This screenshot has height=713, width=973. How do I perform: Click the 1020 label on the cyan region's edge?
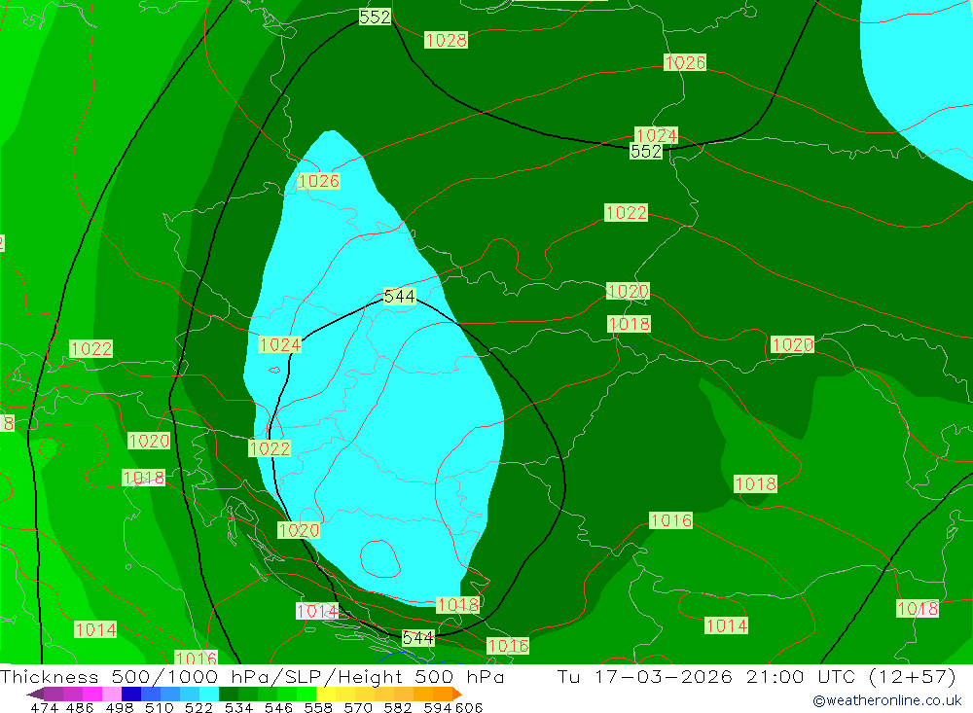point(299,530)
